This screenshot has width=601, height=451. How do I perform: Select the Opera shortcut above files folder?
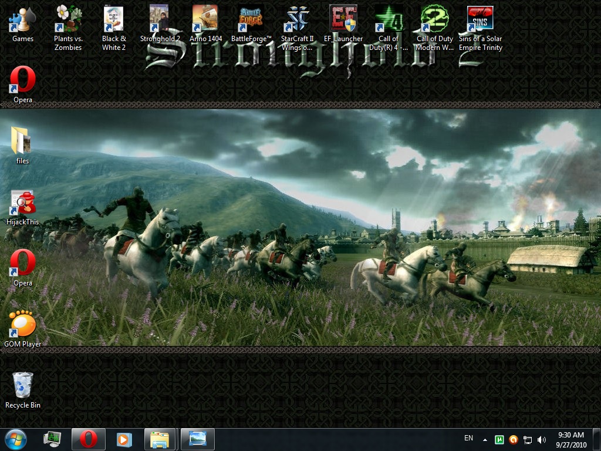pos(23,85)
